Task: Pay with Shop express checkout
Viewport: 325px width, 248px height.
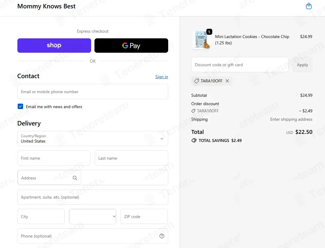Action: [54, 45]
